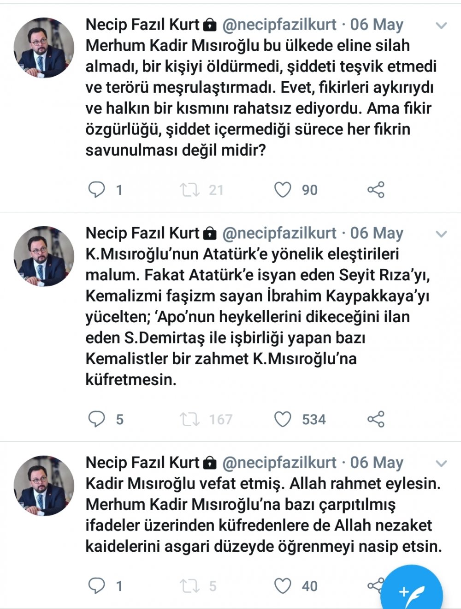The image size is (461, 609).
Task: Open options chevron on first tweet
Action: coord(441,26)
